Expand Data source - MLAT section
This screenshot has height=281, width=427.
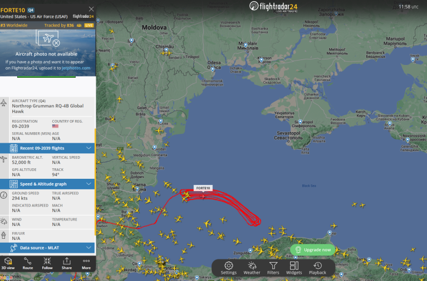(47, 248)
